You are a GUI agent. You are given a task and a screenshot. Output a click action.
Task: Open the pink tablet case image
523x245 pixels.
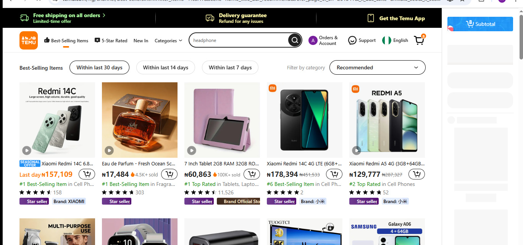click(222, 120)
